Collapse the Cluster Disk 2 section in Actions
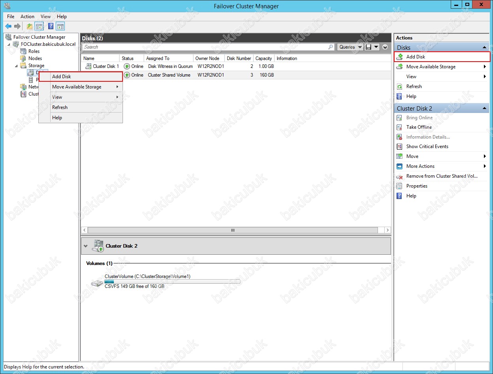This screenshot has height=374, width=493. pyautogui.click(x=484, y=108)
